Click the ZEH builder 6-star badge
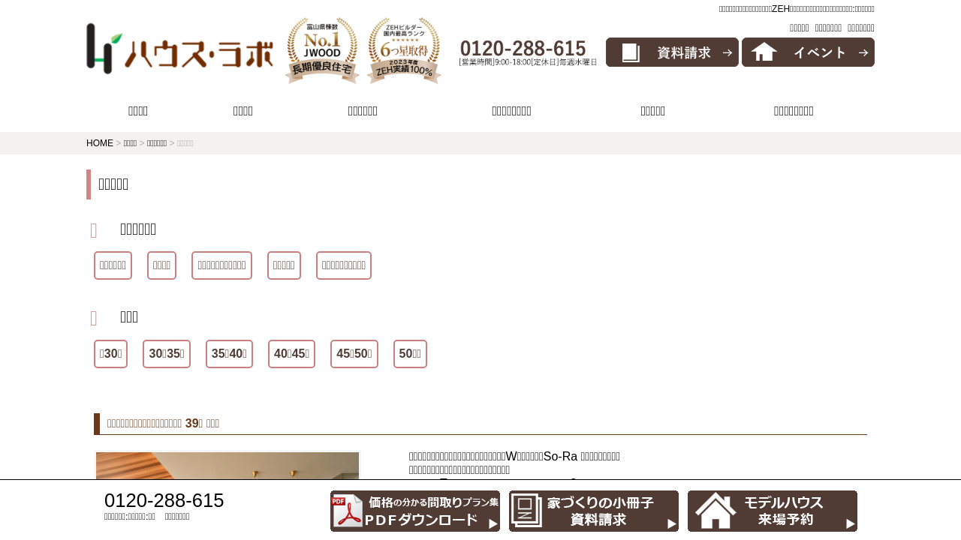Image resolution: width=961 pixels, height=540 pixels. (x=404, y=50)
